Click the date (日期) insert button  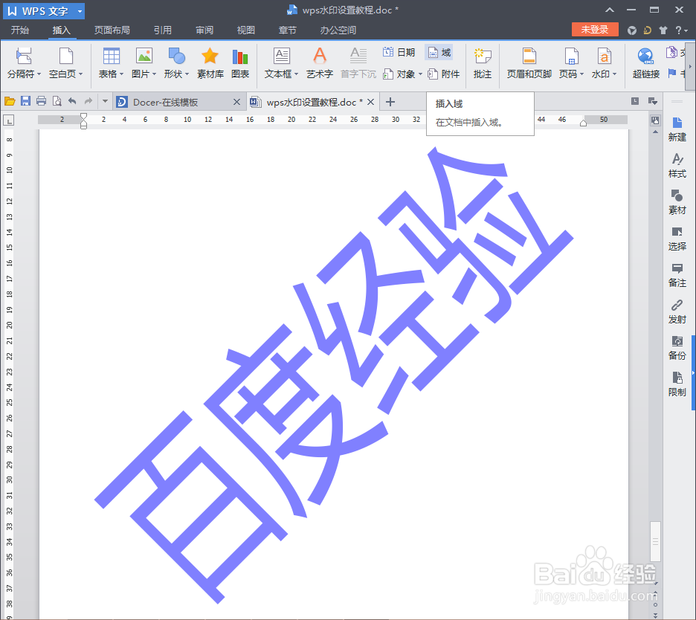point(399,52)
